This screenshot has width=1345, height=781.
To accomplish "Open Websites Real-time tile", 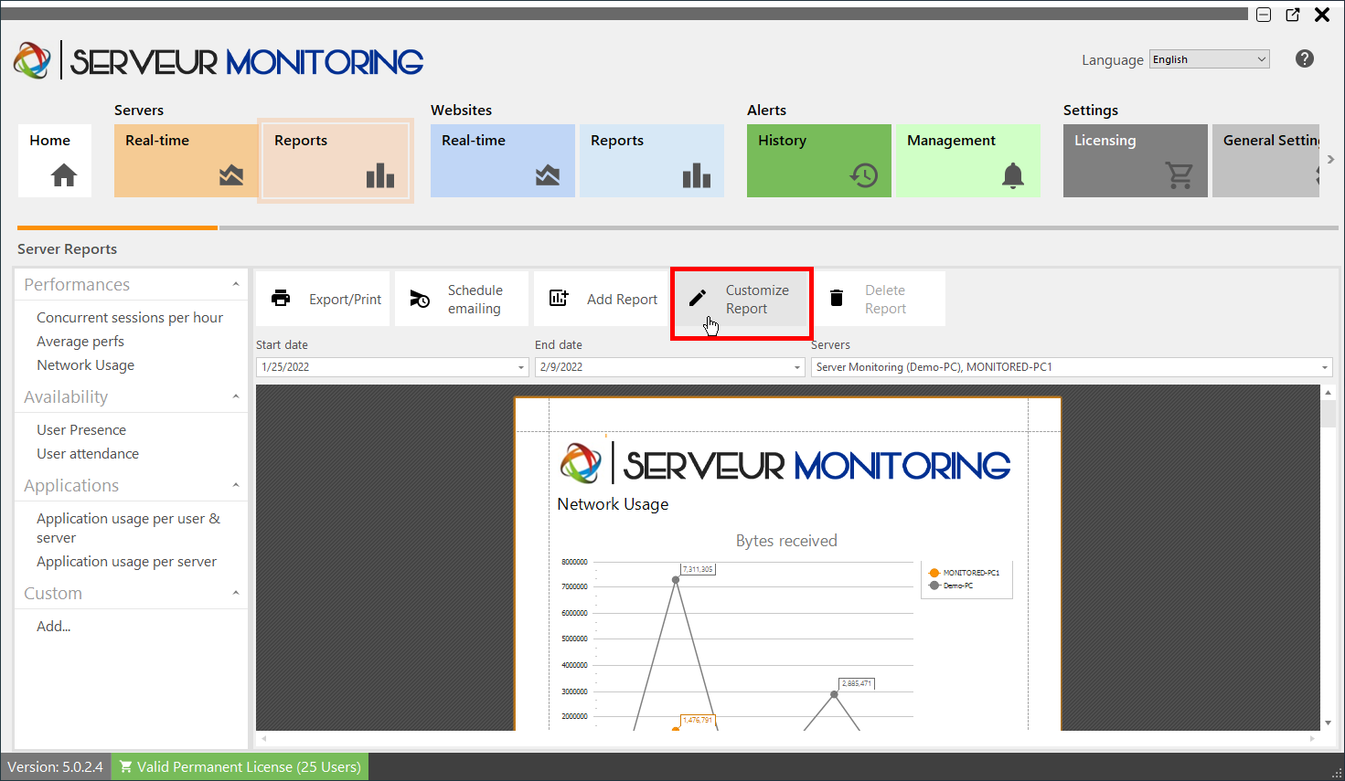I will 502,161.
